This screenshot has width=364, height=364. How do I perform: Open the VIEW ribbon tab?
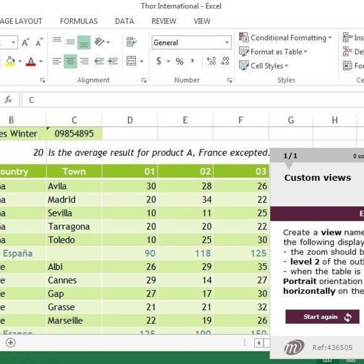202,21
